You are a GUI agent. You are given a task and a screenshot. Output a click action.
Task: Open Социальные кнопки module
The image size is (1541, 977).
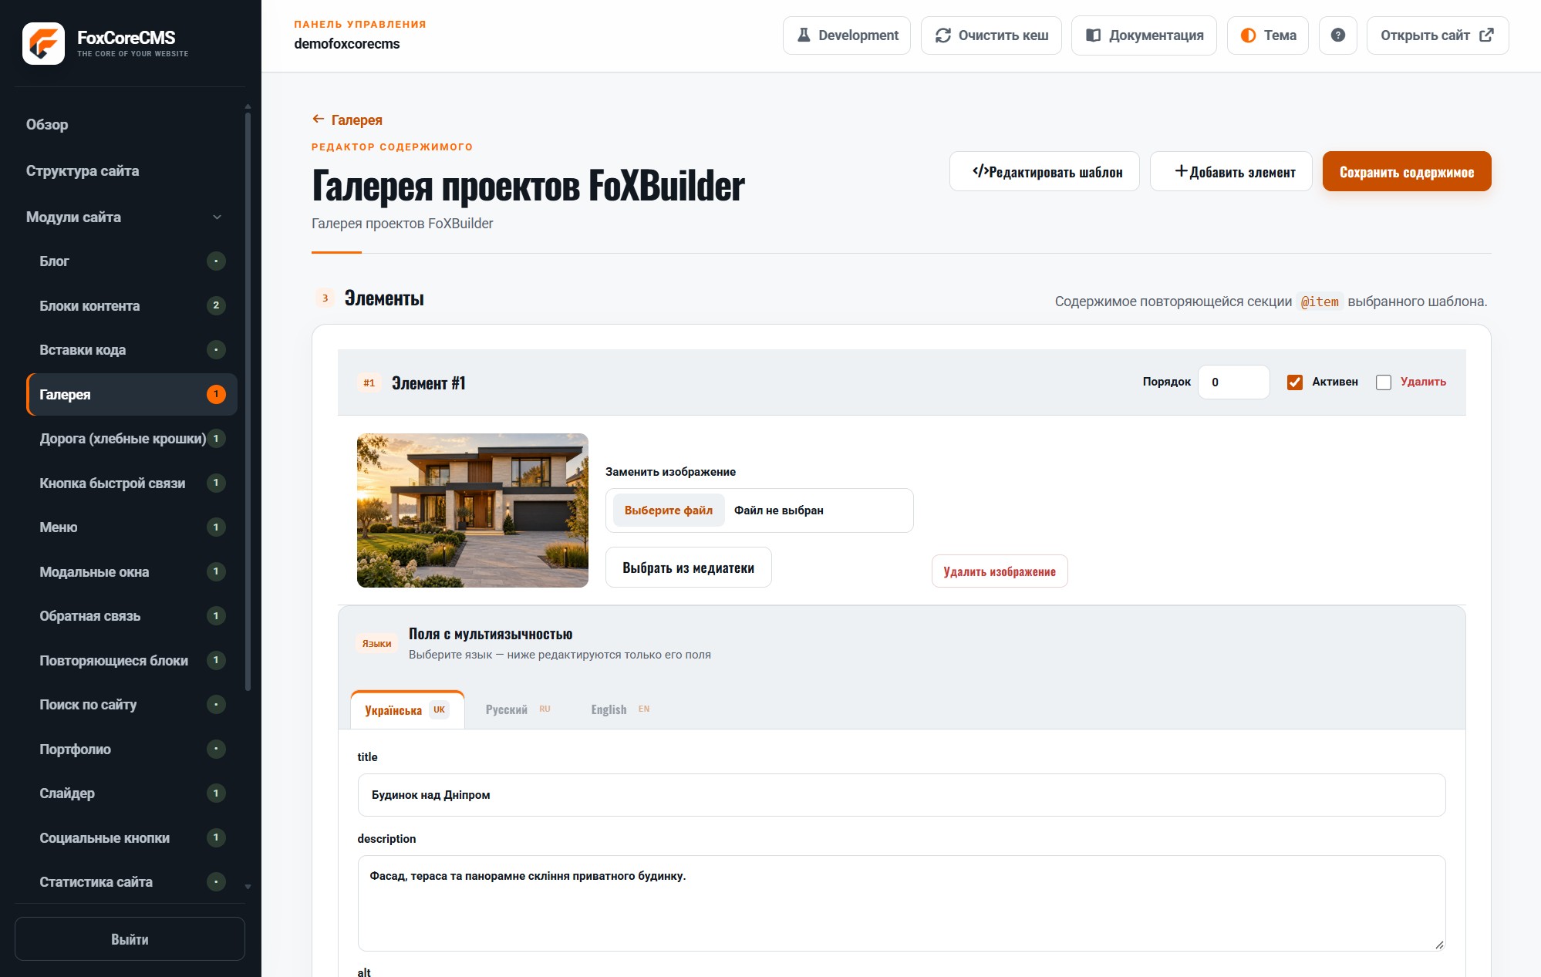[x=131, y=838]
